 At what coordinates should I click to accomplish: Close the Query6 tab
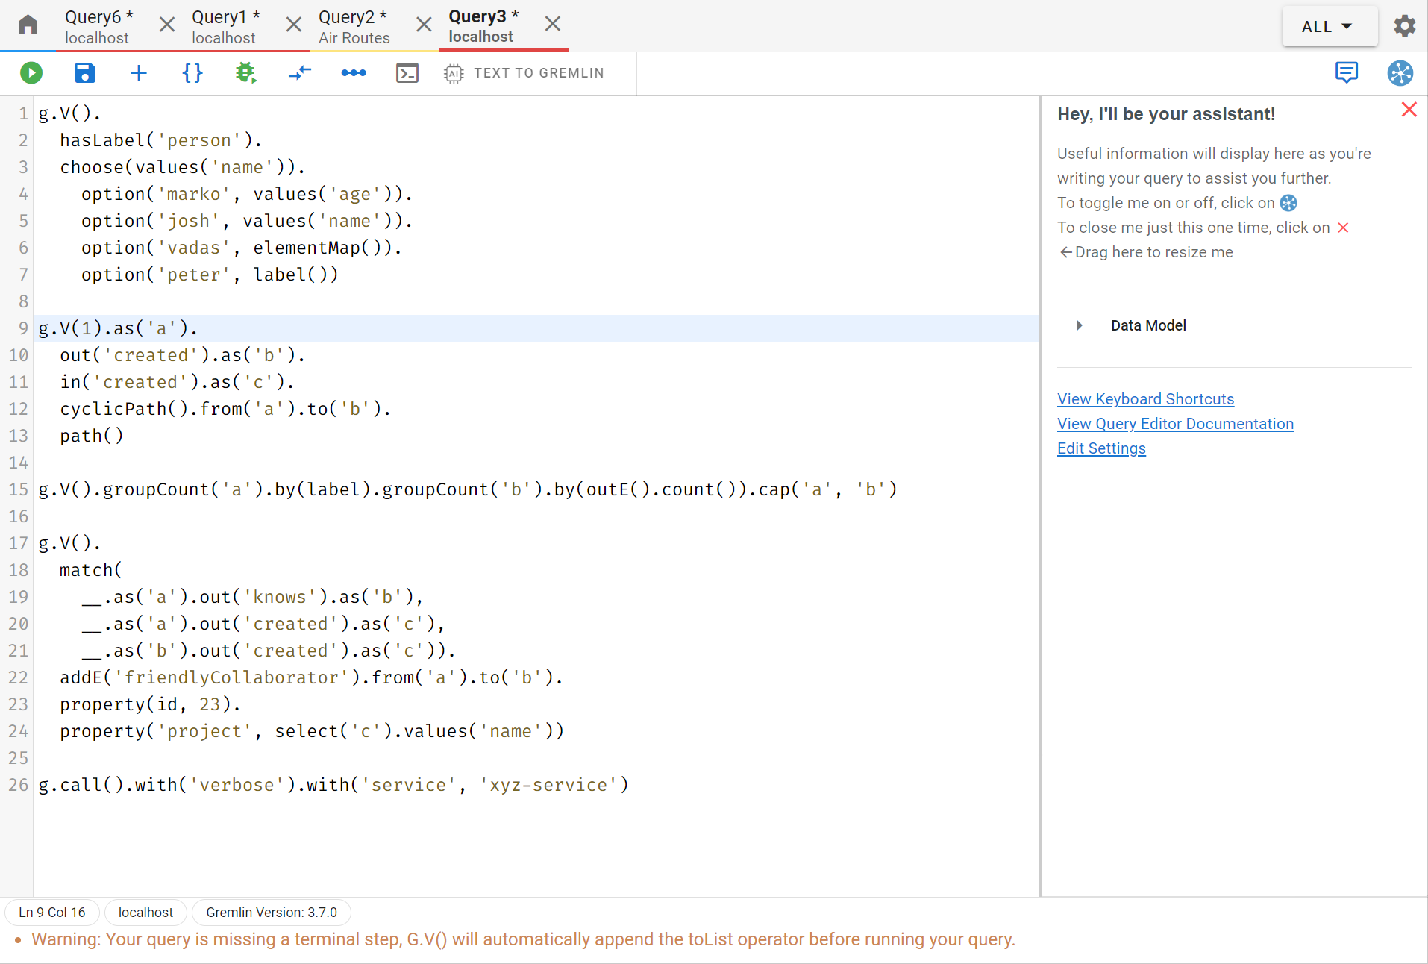(x=167, y=25)
